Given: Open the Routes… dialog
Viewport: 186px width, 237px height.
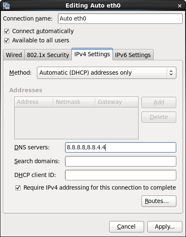Looking at the screenshot, I should coord(159,201).
